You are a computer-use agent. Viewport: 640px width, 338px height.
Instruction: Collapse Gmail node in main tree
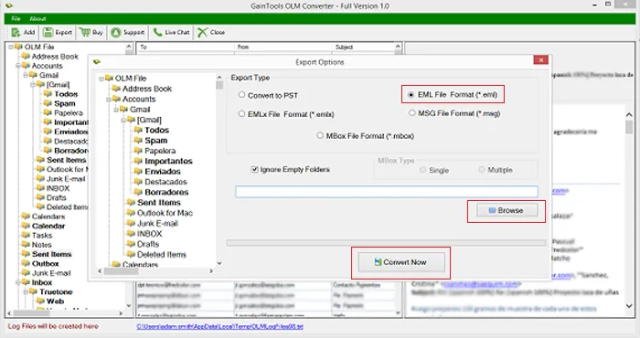tap(26, 76)
